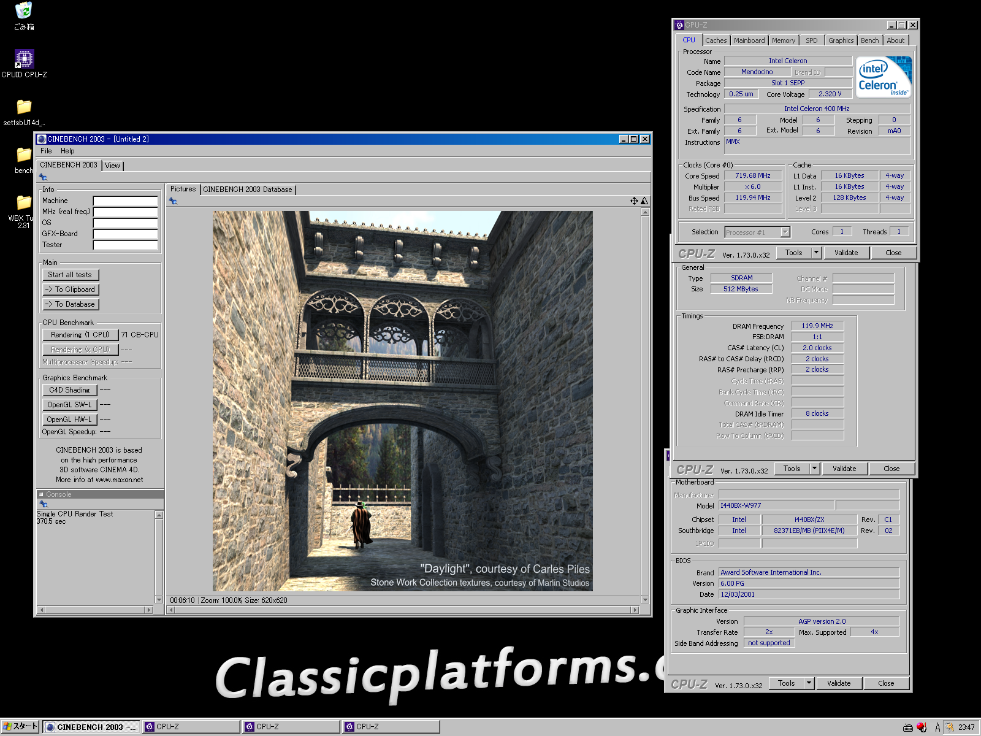Click into the Tester input field
The height and width of the screenshot is (736, 981).
pos(125,245)
